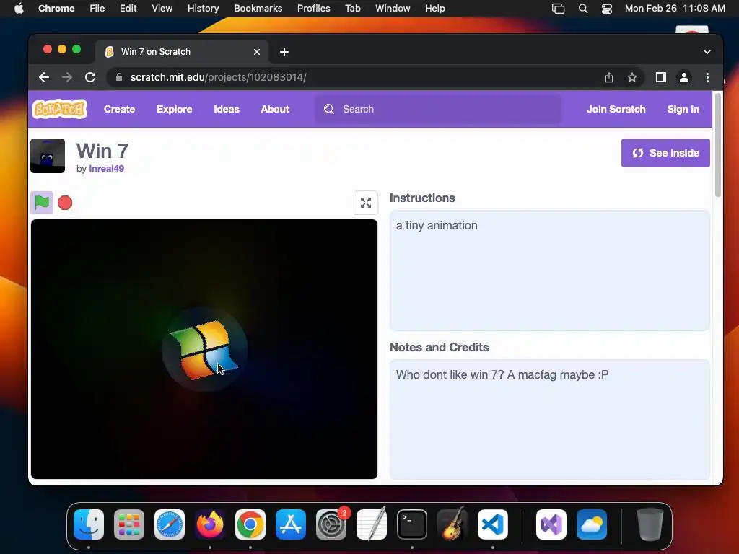Screen dimensions: 739x554
Task: Open the History menu
Action: pyautogui.click(x=203, y=8)
